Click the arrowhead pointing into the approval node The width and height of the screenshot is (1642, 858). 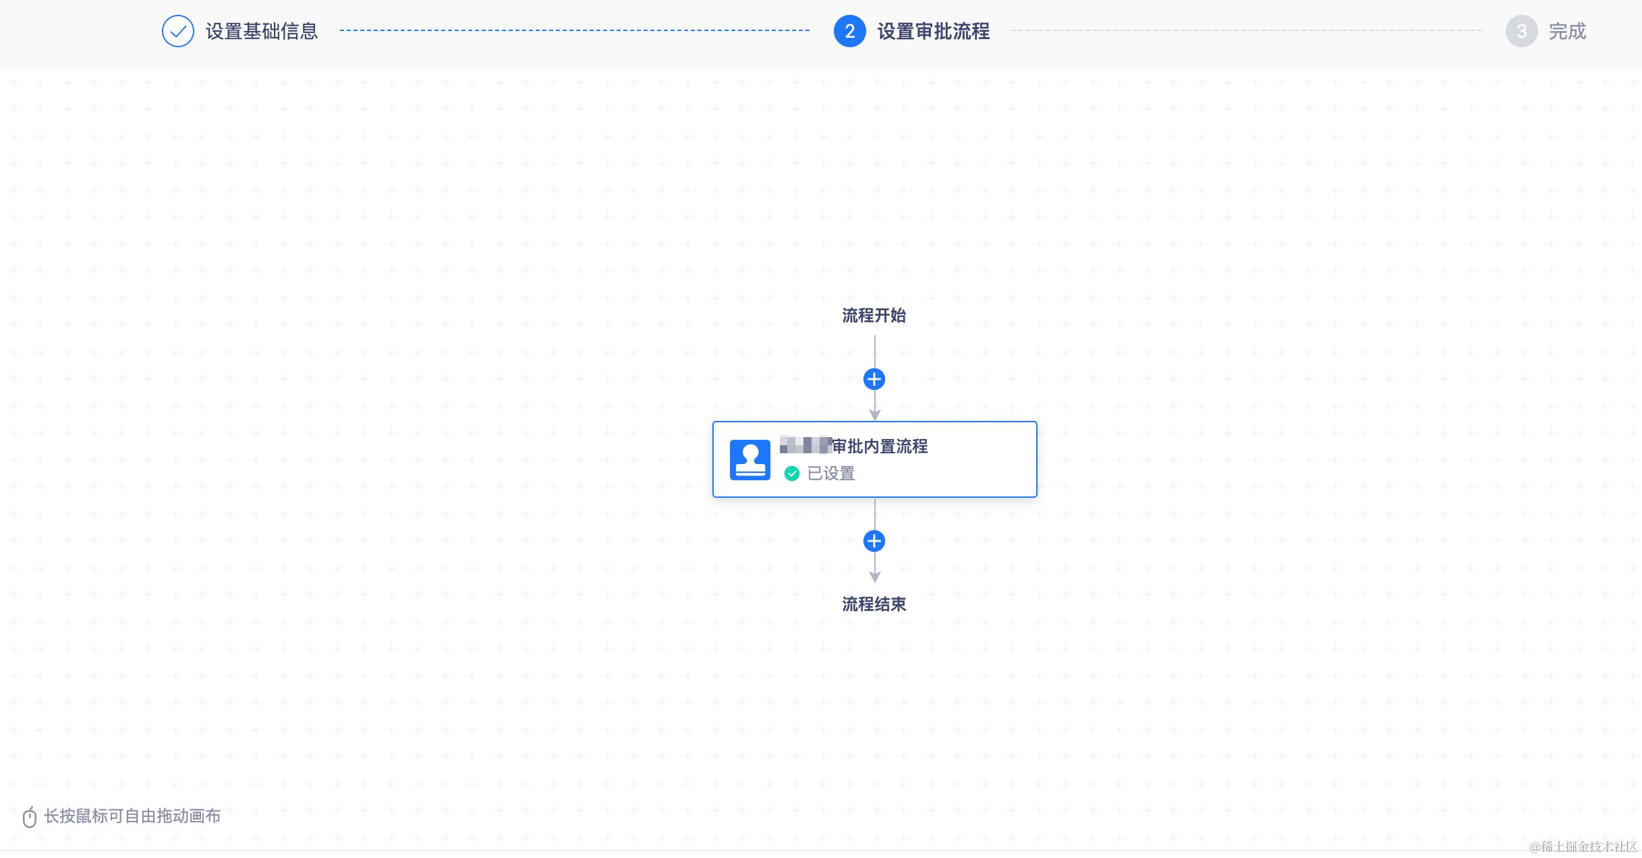pyautogui.click(x=874, y=416)
